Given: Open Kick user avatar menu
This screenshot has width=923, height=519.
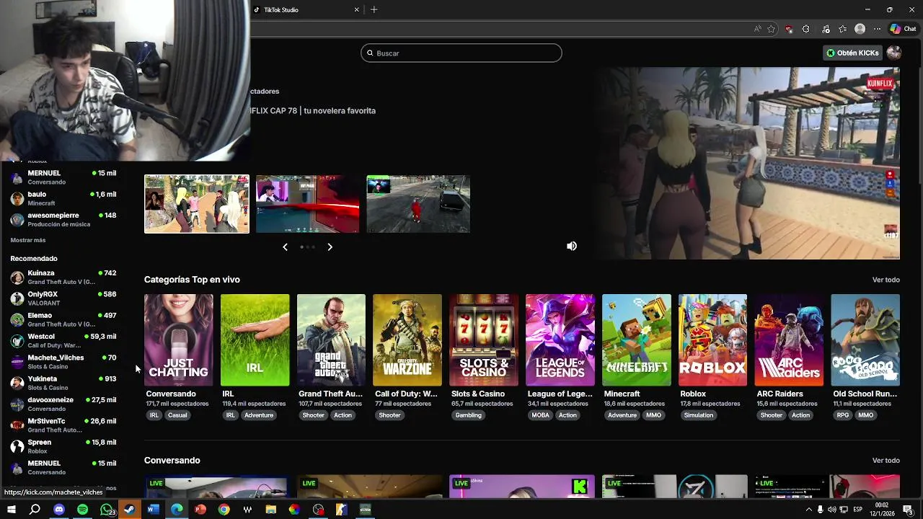Looking at the screenshot, I should coord(893,53).
